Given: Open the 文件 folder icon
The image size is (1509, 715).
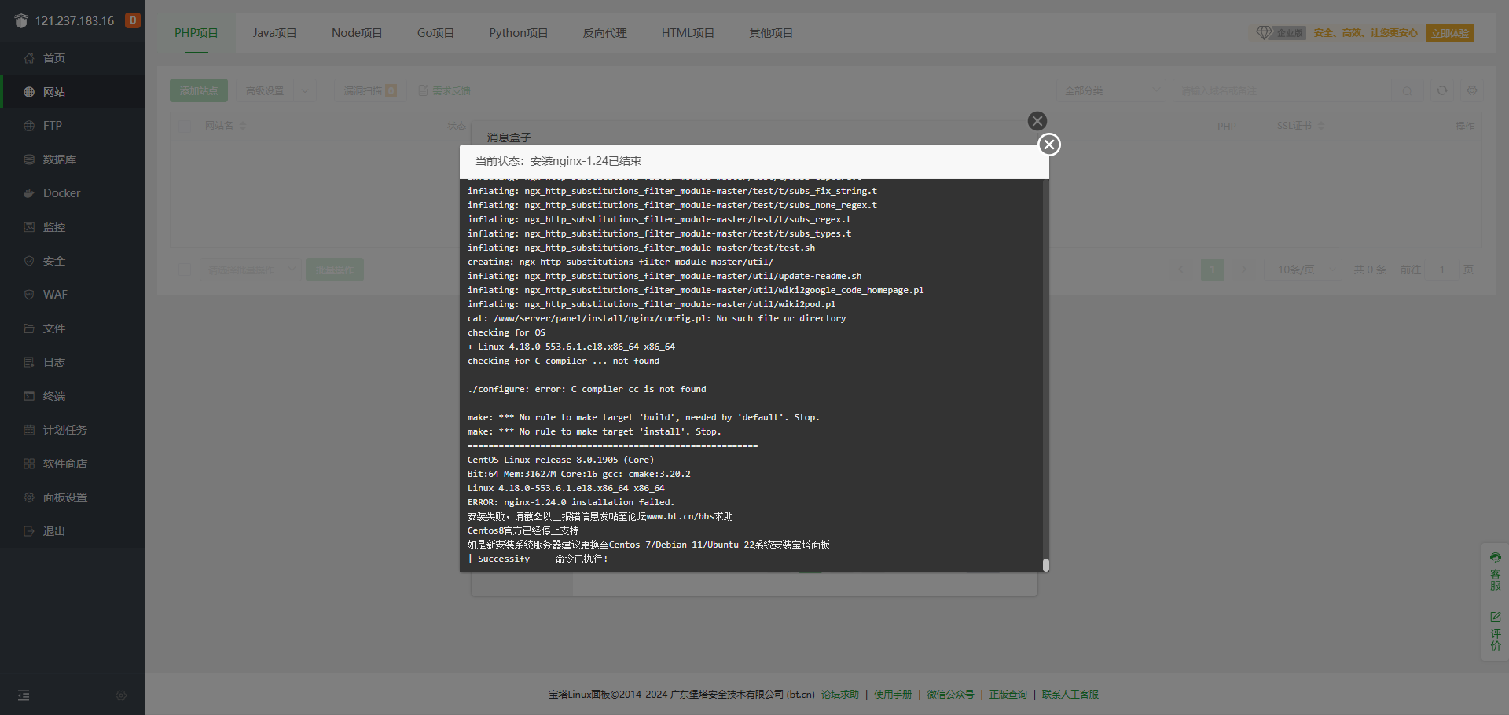Looking at the screenshot, I should click(x=29, y=328).
